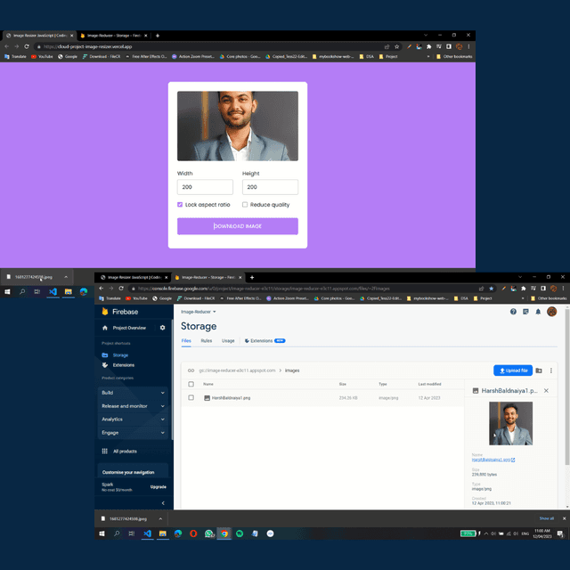Open Visual Studio Code from bottom taskbar
This screenshot has width=570, height=570.
coord(148,533)
